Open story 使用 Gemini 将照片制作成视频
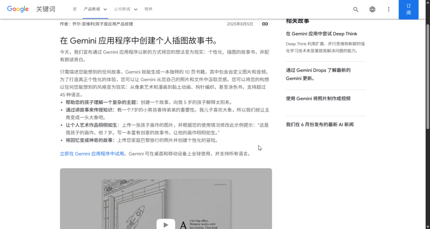430x229 pixels. pyautogui.click(x=318, y=99)
